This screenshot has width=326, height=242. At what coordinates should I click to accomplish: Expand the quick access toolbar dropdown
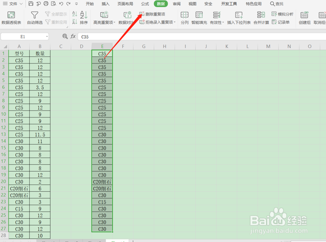(76, 4)
